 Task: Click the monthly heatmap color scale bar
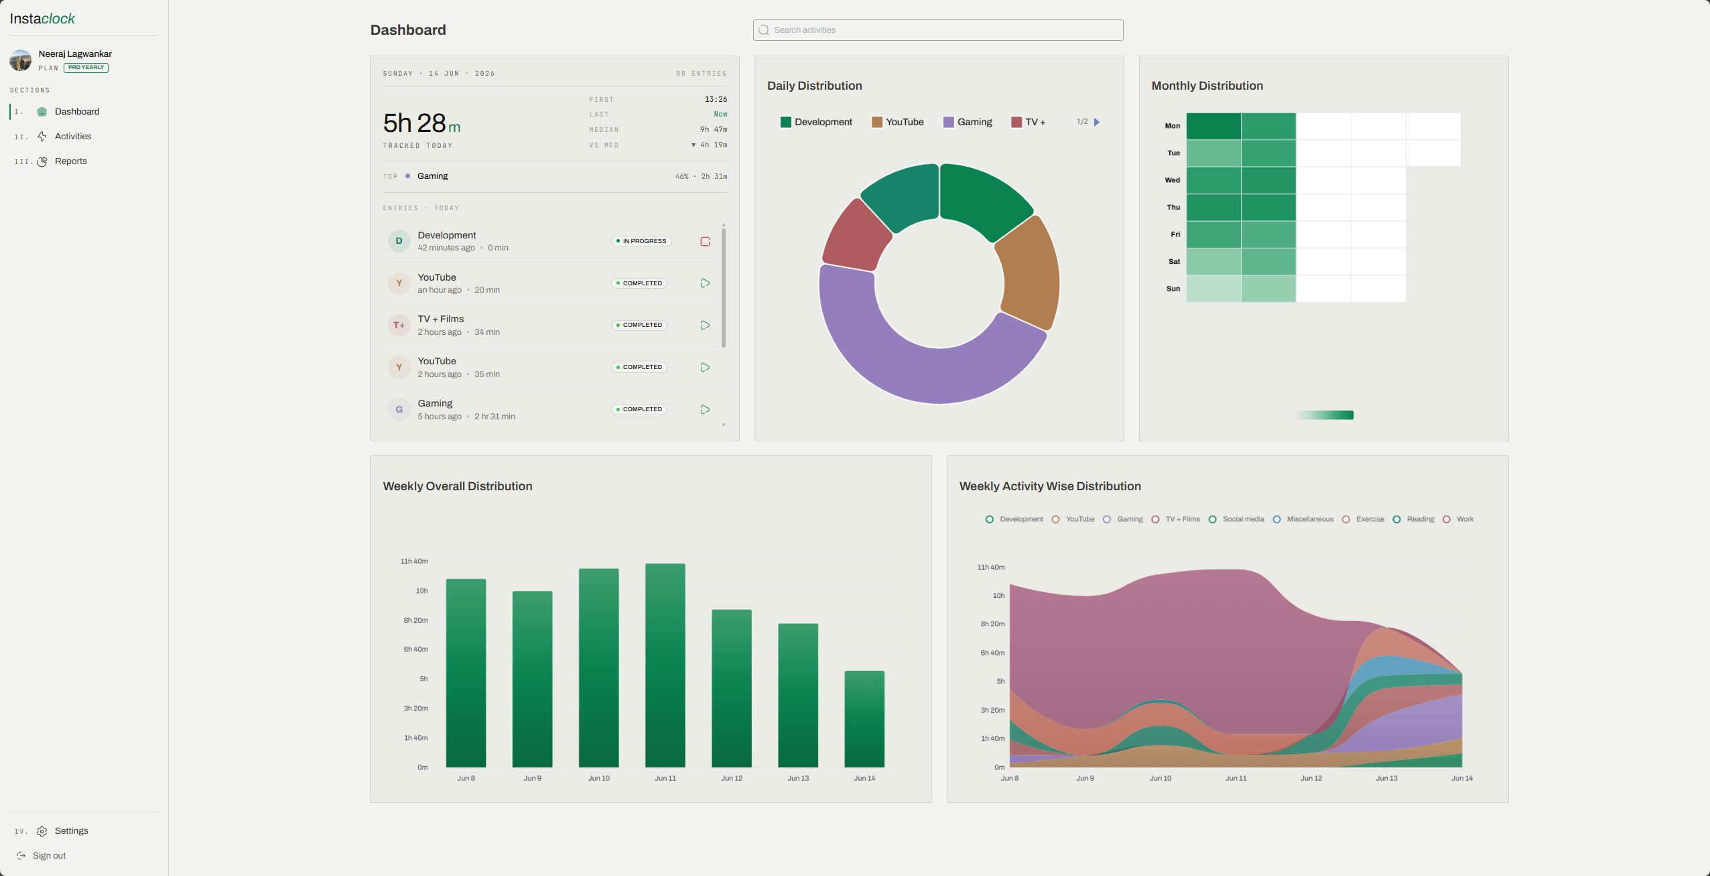coord(1325,415)
